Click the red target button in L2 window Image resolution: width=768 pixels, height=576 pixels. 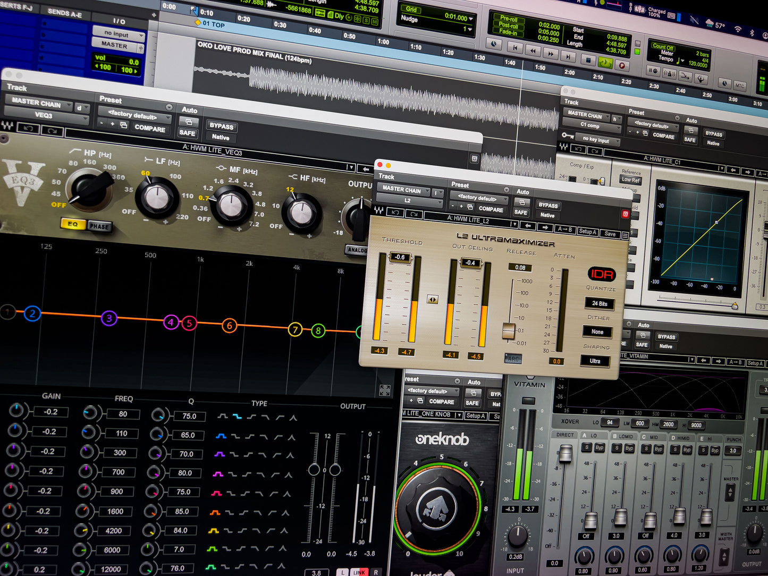tap(625, 214)
